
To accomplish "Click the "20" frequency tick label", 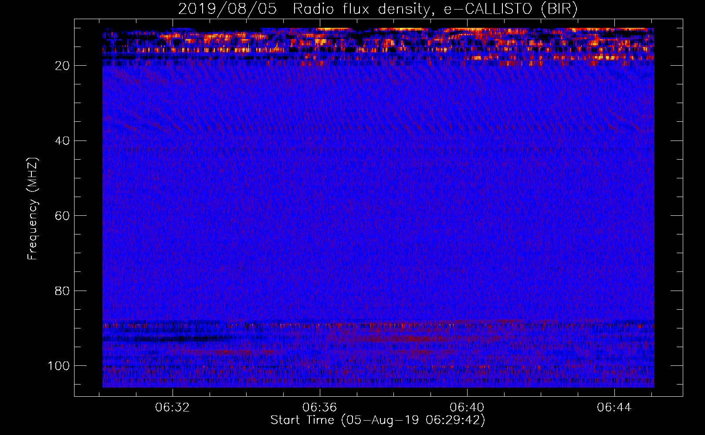I will [x=62, y=66].
